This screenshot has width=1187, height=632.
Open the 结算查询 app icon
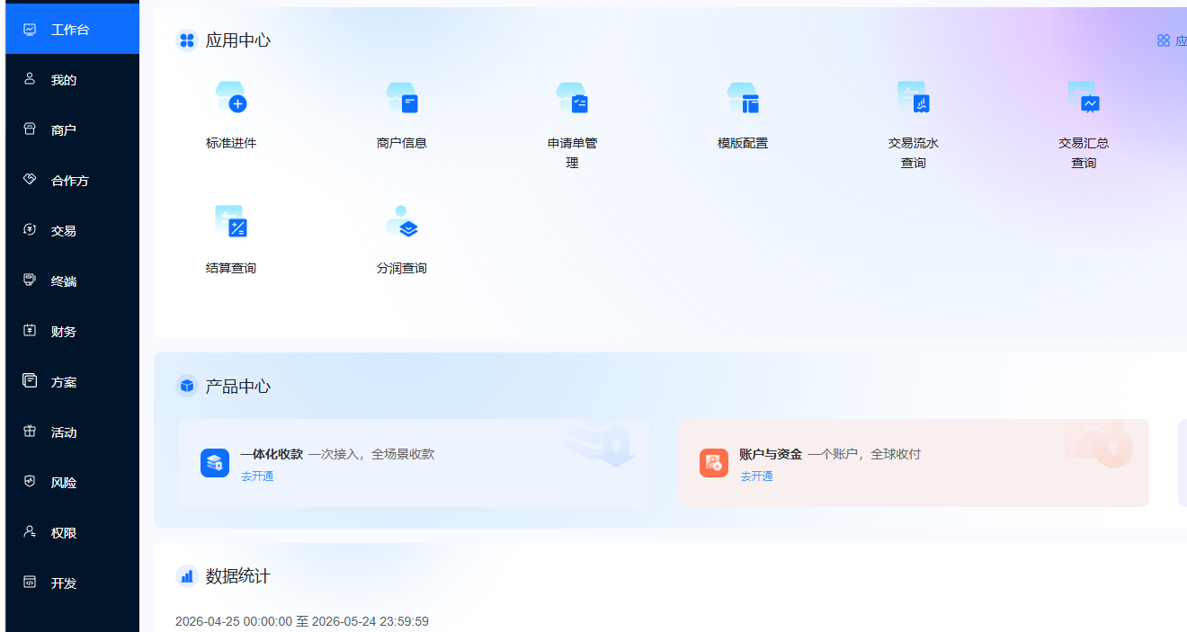pos(231,221)
